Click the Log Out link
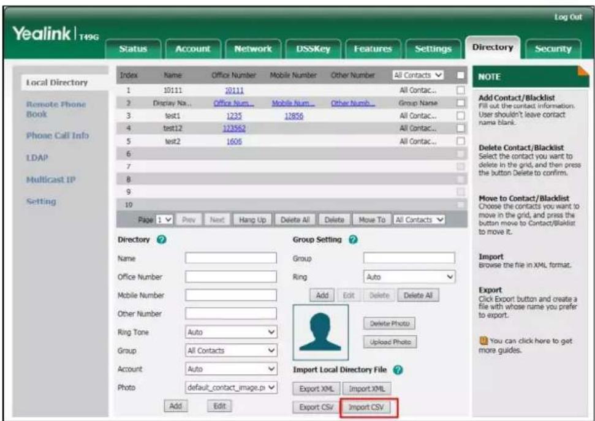The height and width of the screenshot is (421, 595). (567, 17)
